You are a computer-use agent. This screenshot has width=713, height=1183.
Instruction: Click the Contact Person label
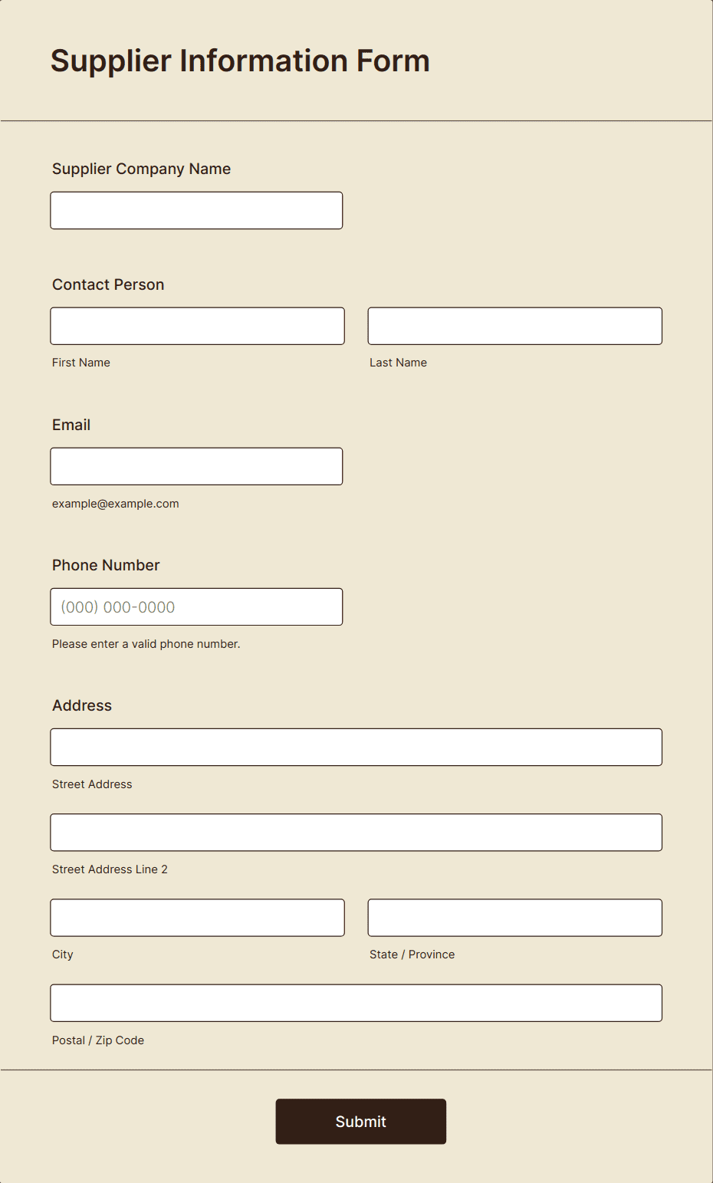tap(108, 284)
